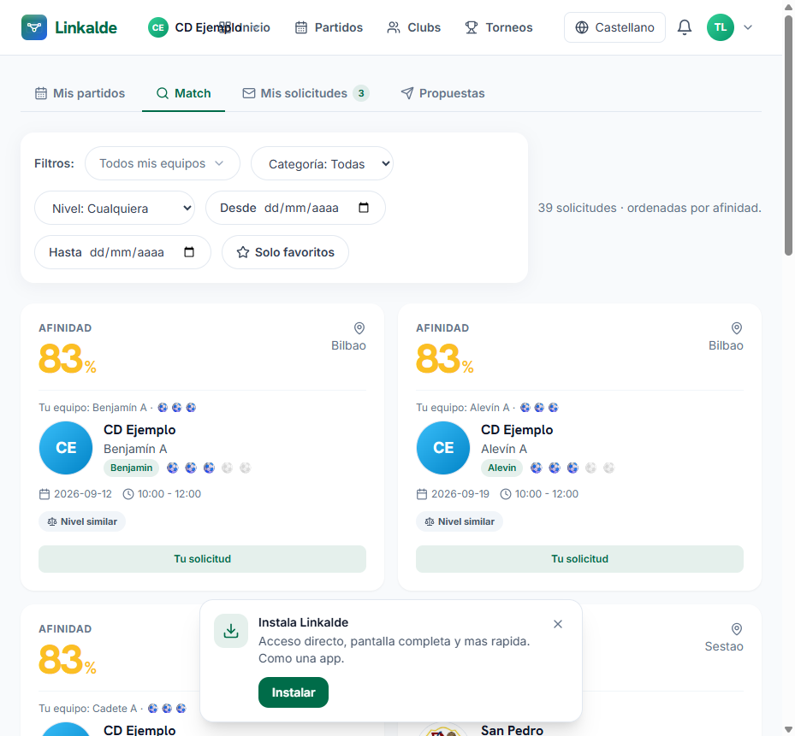Screen dimensions: 795x736
Task: Click the download icon in install banner
Action: pos(231,631)
